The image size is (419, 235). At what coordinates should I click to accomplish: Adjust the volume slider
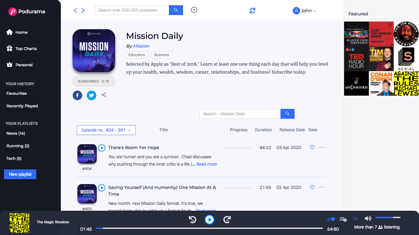pyautogui.click(x=388, y=218)
